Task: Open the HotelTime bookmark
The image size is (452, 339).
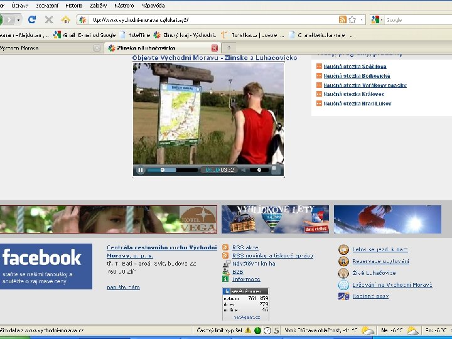Action: tap(135, 35)
